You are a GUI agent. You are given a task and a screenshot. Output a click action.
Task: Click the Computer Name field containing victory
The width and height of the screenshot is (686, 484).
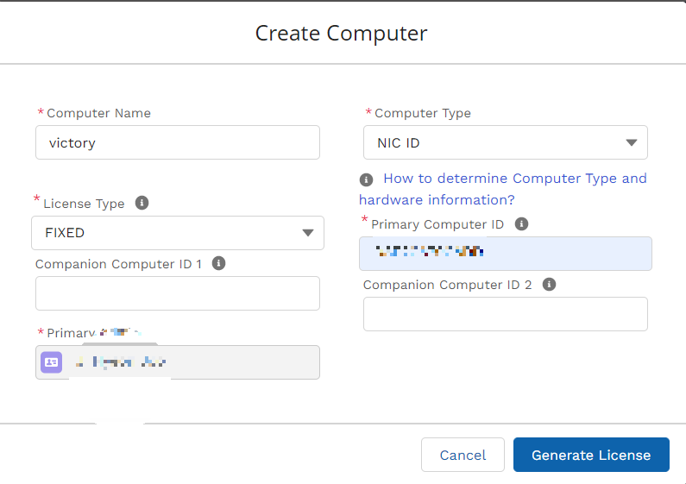coord(178,142)
